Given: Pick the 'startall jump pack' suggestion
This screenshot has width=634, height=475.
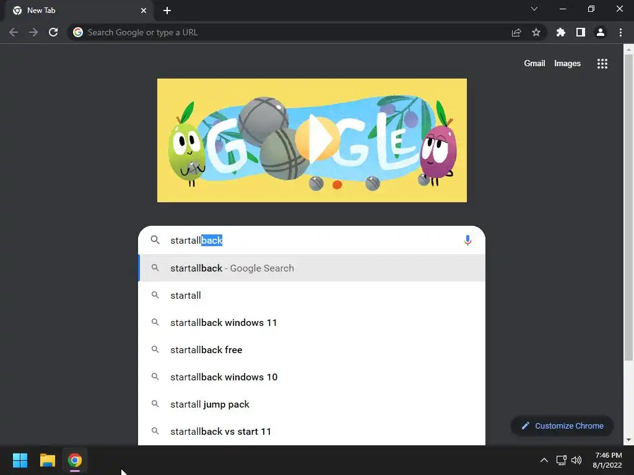Looking at the screenshot, I should click(312, 404).
